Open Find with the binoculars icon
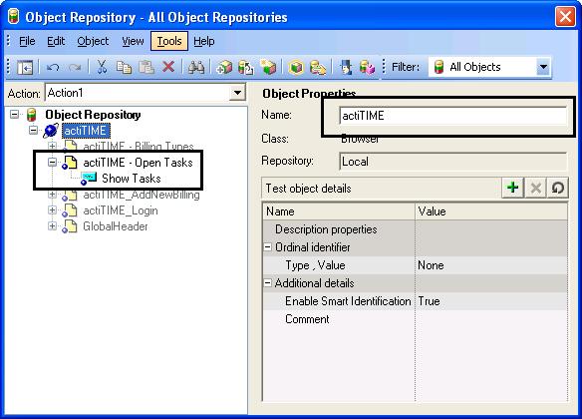582x419 pixels. pos(196,67)
